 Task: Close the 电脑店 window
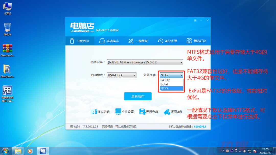(208, 20)
